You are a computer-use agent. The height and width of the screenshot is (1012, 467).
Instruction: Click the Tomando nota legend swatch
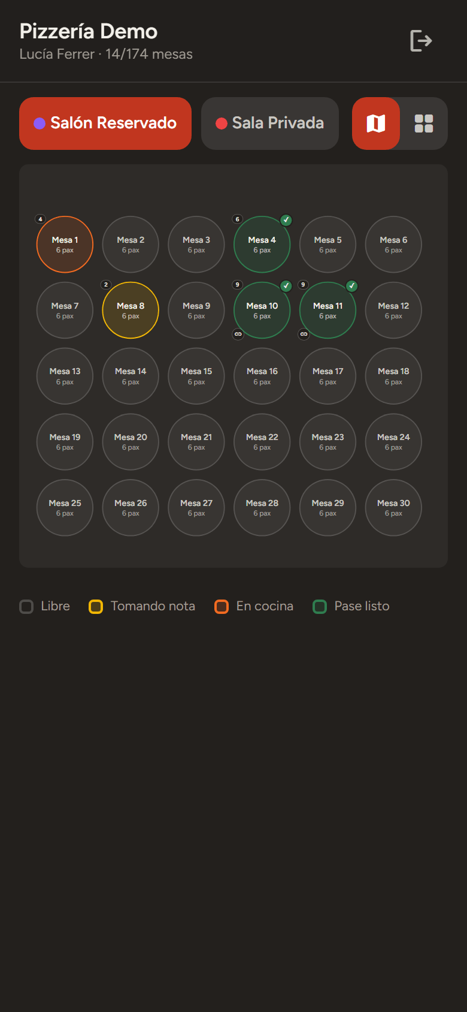pyautogui.click(x=96, y=607)
